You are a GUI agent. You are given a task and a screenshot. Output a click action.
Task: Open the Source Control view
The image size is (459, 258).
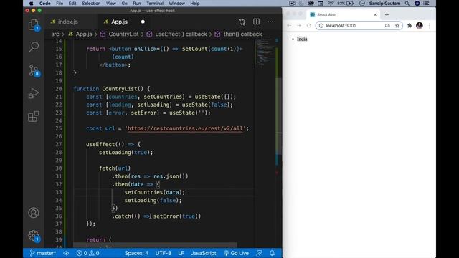[x=34, y=70]
